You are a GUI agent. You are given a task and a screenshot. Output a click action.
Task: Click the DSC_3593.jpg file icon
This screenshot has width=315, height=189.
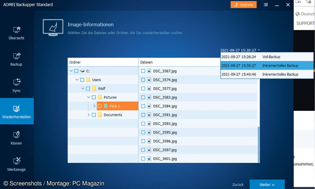149,124
